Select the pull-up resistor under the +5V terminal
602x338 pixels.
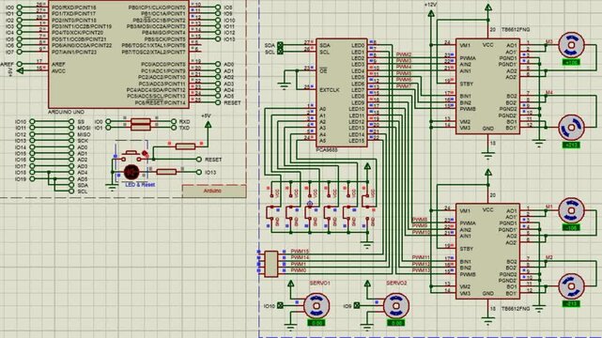point(185,146)
